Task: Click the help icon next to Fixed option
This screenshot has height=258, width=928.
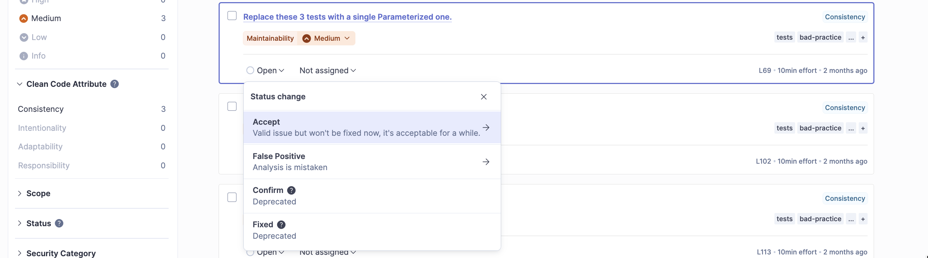Action: 281,224
